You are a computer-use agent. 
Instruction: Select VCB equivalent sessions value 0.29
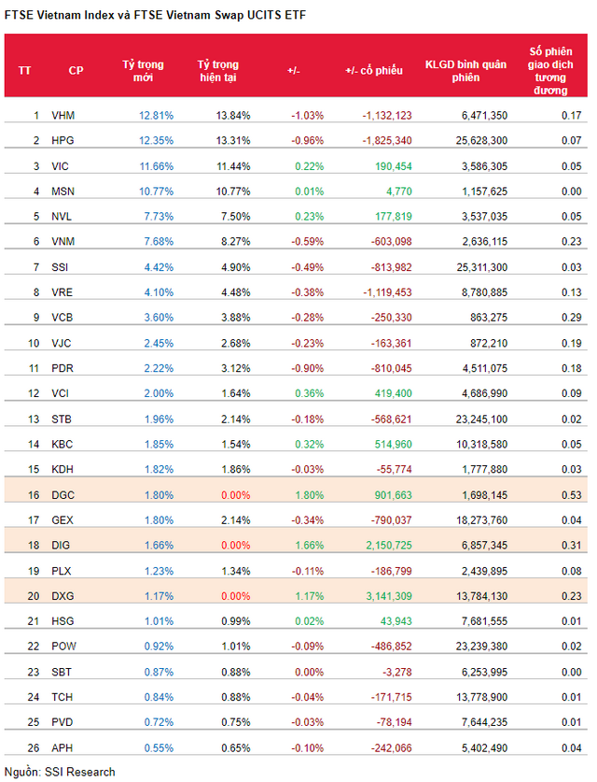572,318
